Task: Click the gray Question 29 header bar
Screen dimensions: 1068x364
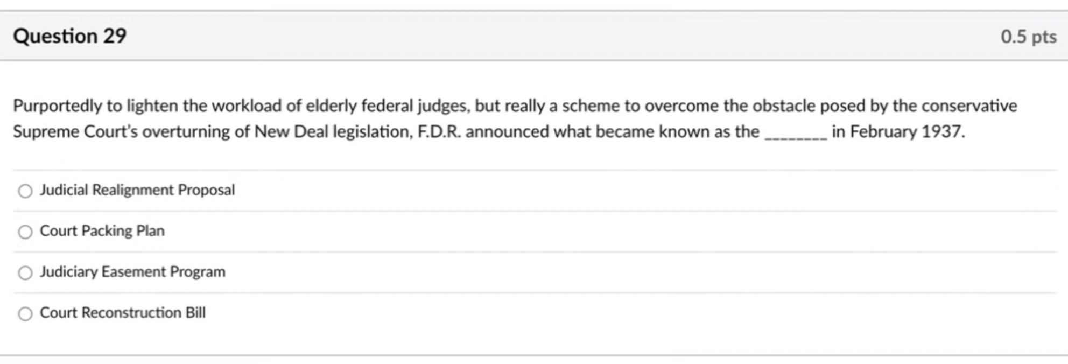Action: pyautogui.click(x=534, y=36)
